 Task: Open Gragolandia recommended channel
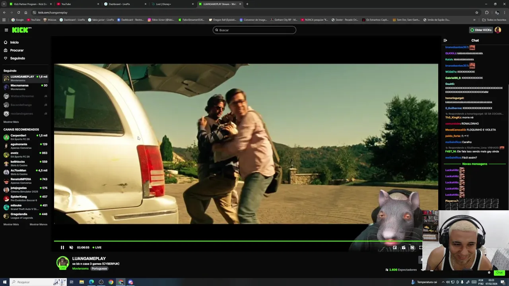click(25, 216)
